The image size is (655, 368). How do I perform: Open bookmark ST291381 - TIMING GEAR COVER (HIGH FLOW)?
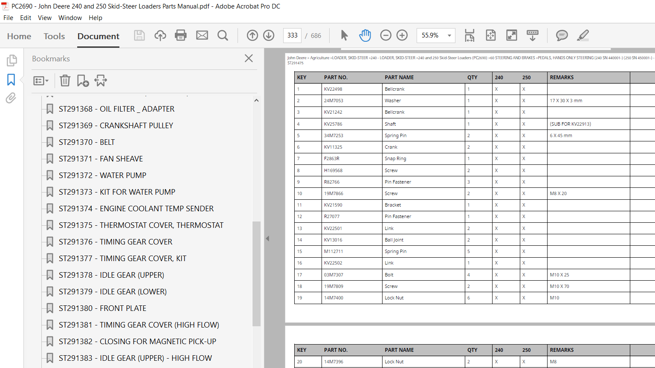coord(139,325)
